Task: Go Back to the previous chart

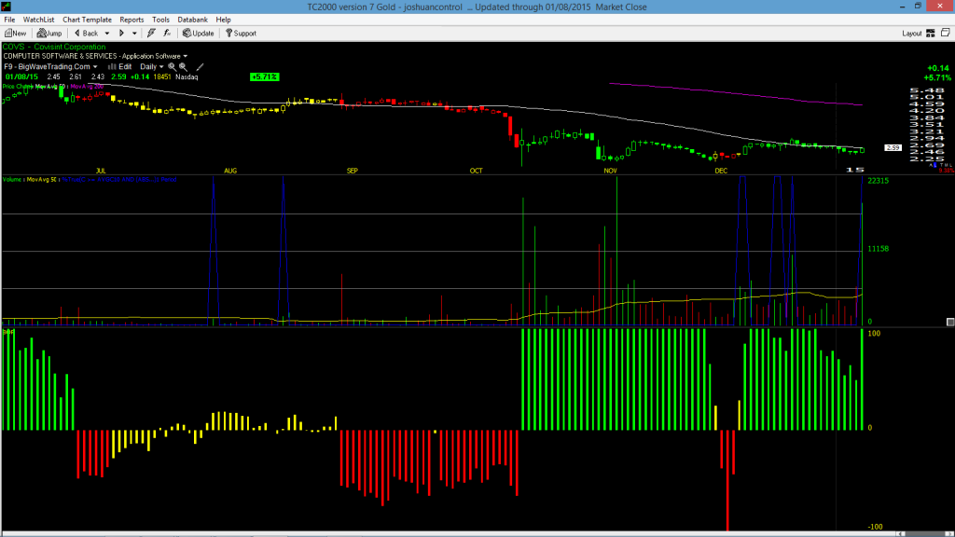Action: click(86, 34)
